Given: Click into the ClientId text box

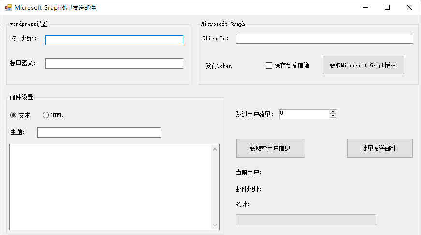Looking at the screenshot, I should pyautogui.click(x=324, y=39).
